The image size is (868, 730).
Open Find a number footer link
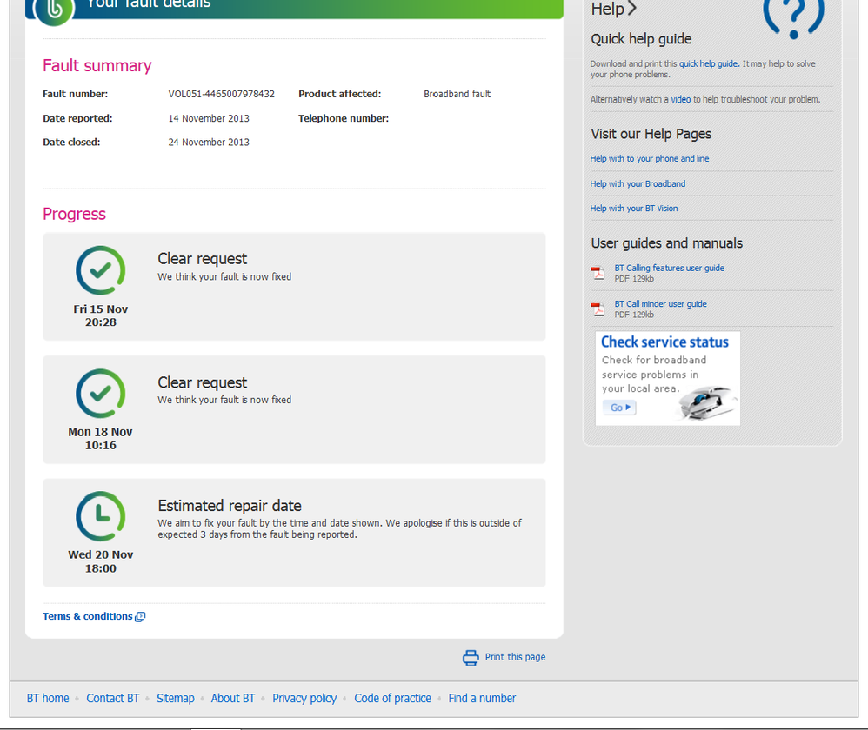(482, 698)
